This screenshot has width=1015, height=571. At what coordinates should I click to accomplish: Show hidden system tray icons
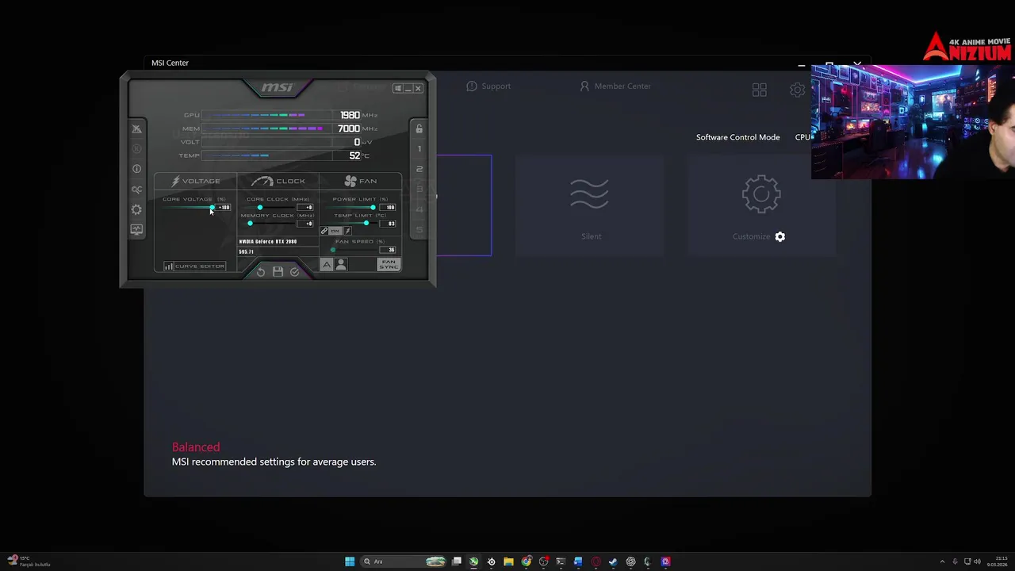click(x=942, y=561)
